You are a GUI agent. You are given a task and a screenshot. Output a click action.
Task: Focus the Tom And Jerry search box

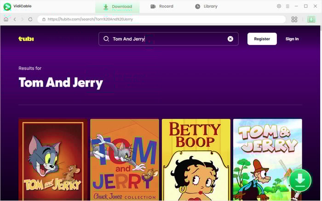coord(168,39)
